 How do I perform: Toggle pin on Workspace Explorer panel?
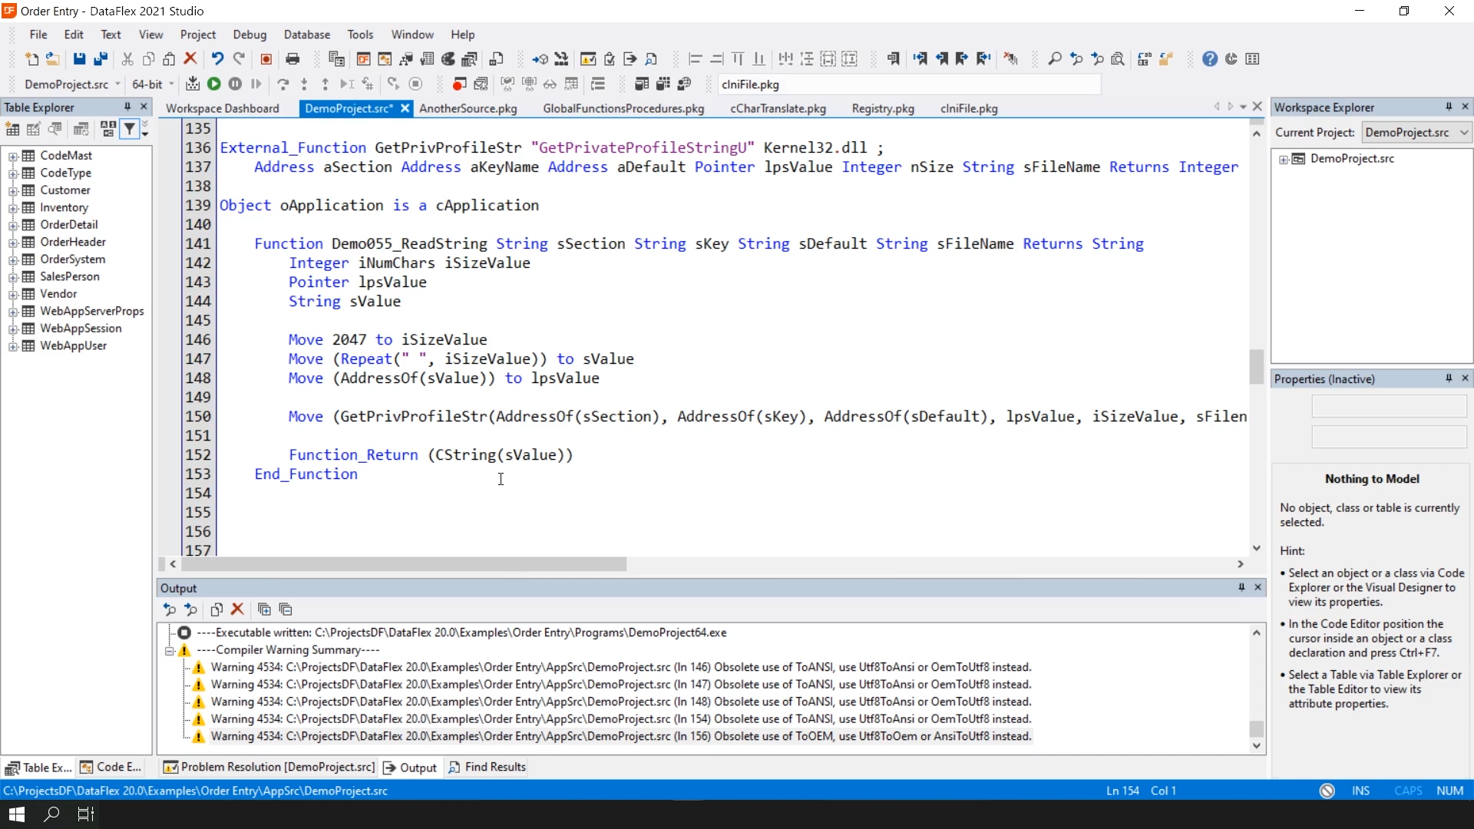(x=1449, y=107)
